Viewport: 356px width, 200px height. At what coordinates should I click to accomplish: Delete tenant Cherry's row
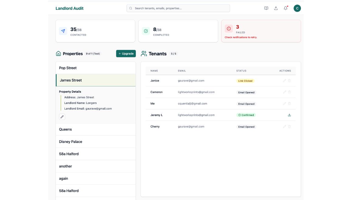point(289,126)
